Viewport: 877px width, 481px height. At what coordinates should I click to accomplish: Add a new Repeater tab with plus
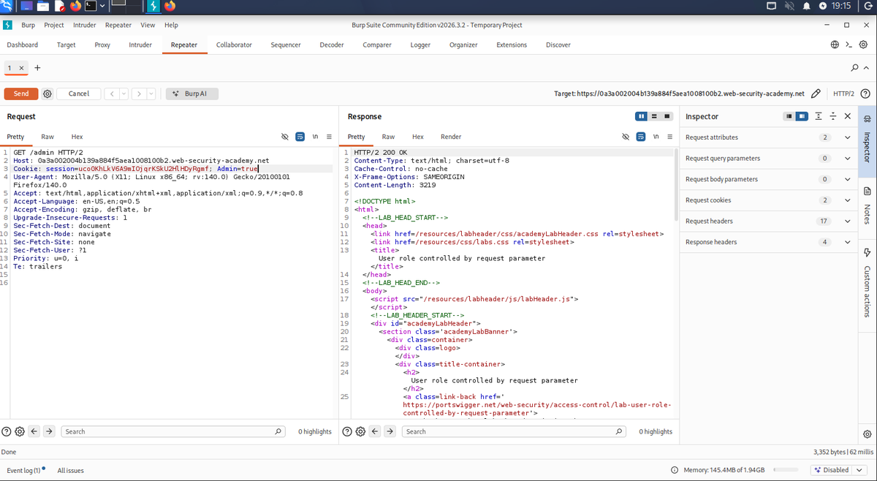point(37,67)
